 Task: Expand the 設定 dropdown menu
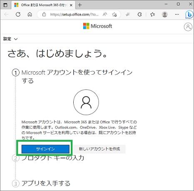(10, 39)
